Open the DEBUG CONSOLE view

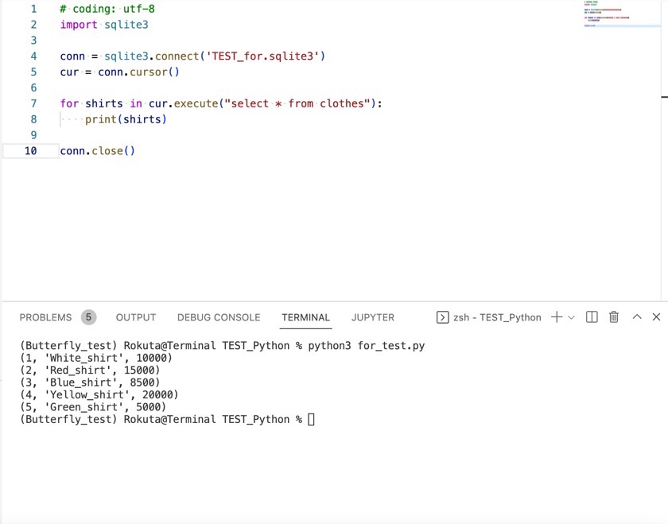(x=218, y=316)
